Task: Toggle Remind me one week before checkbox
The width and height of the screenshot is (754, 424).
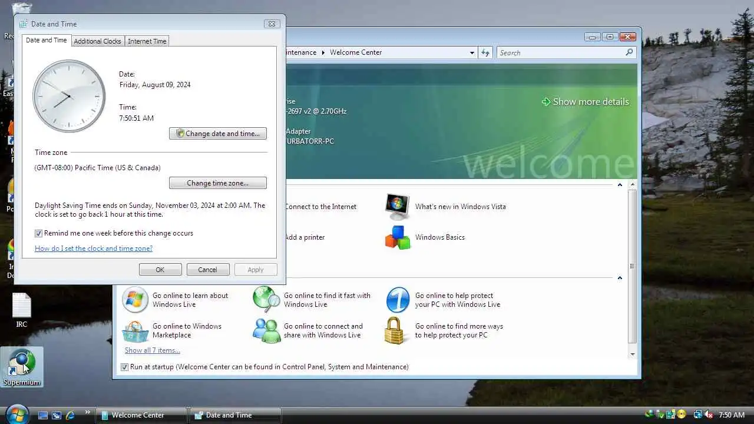Action: coord(39,233)
